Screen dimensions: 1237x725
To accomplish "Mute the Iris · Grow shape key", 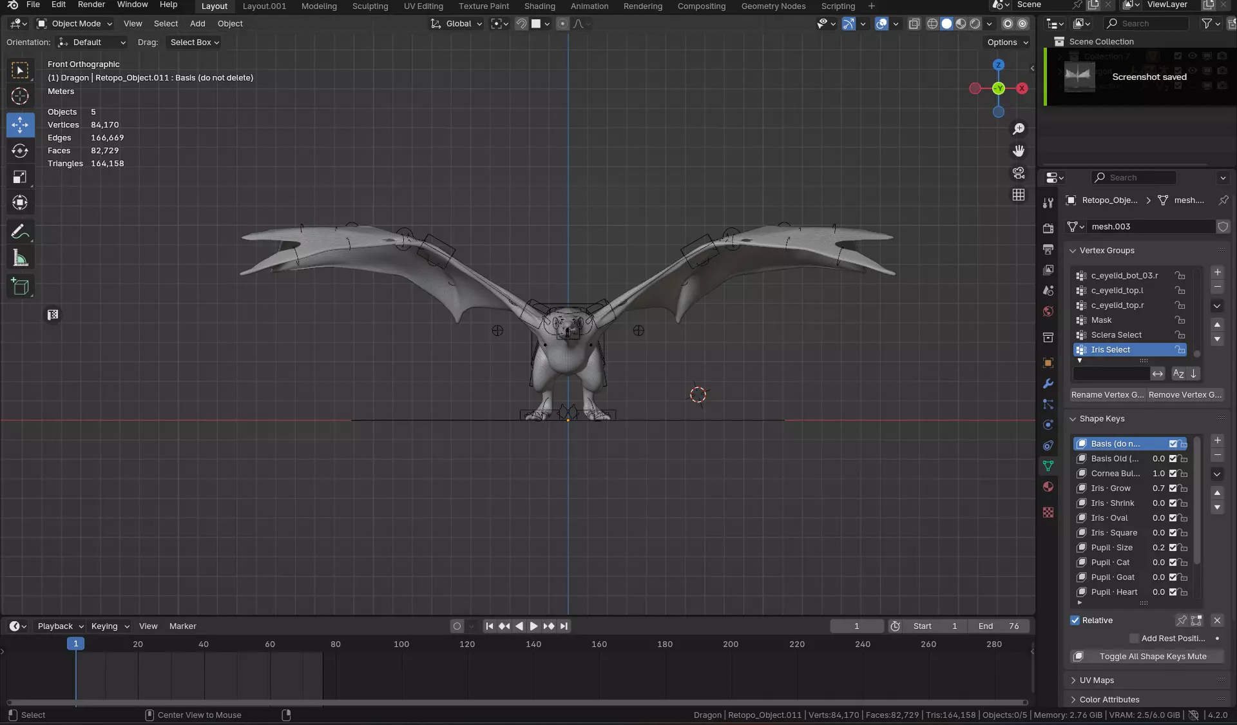I will (x=1173, y=488).
